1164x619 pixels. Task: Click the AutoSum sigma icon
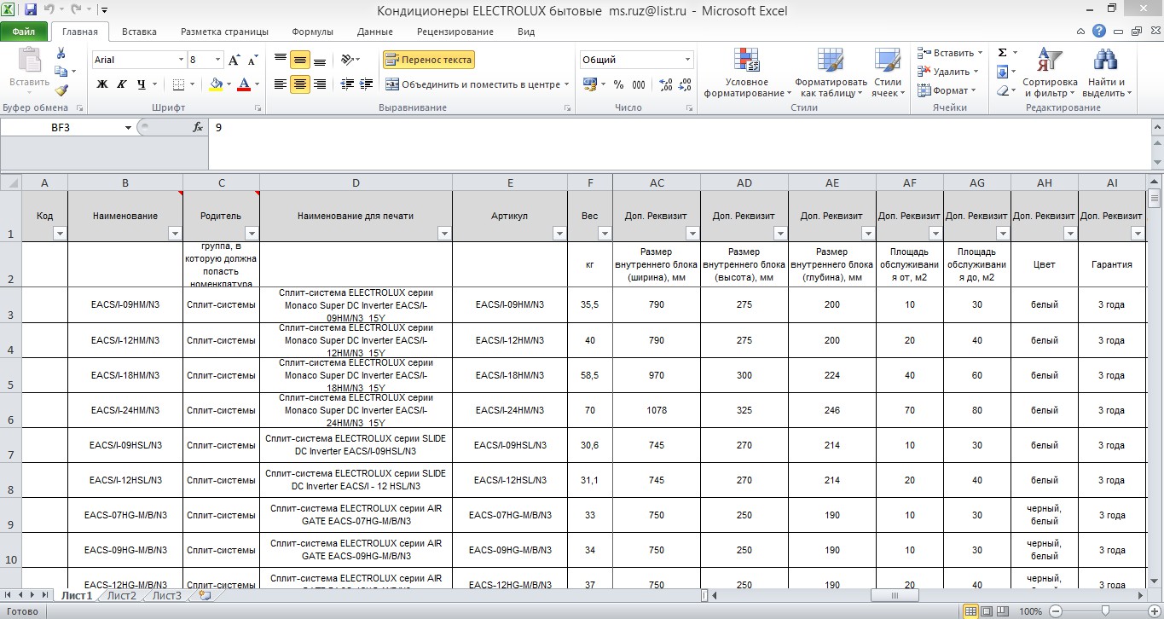point(1003,53)
